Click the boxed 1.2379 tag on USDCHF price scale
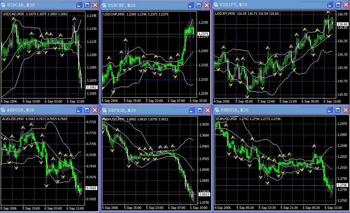Viewport: 350px width, 213px height. click(203, 34)
